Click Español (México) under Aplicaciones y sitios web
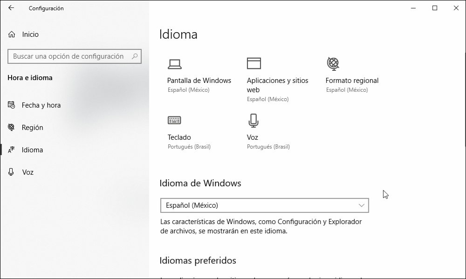The image size is (466, 279). [x=268, y=99]
